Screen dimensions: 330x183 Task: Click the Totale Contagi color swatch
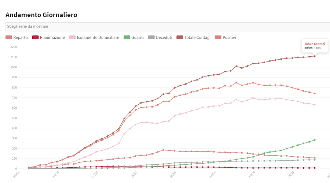pos(180,37)
